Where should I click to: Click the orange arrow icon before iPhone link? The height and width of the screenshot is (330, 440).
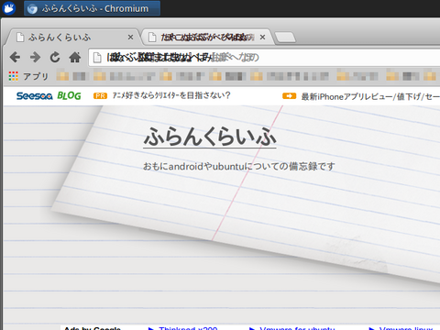pos(289,96)
